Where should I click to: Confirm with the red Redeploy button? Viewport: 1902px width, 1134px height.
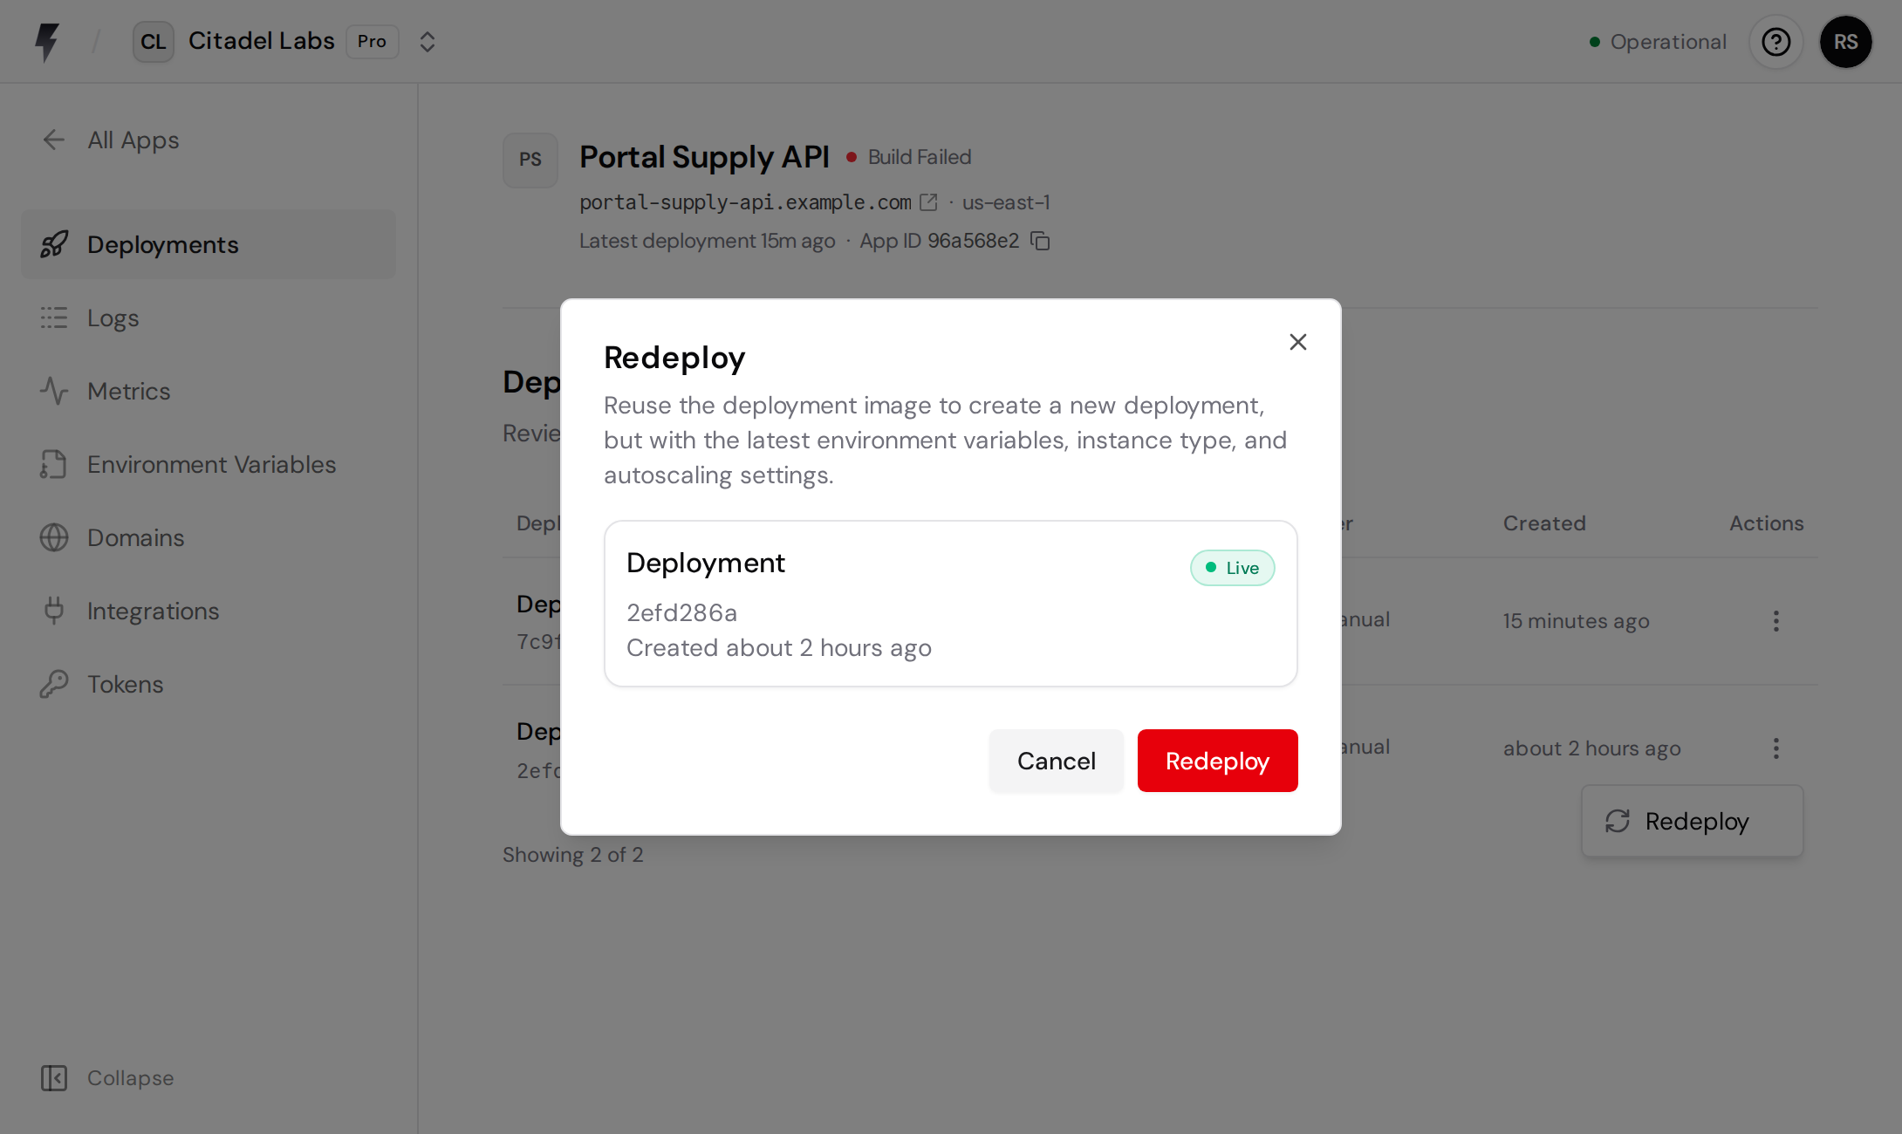point(1217,761)
